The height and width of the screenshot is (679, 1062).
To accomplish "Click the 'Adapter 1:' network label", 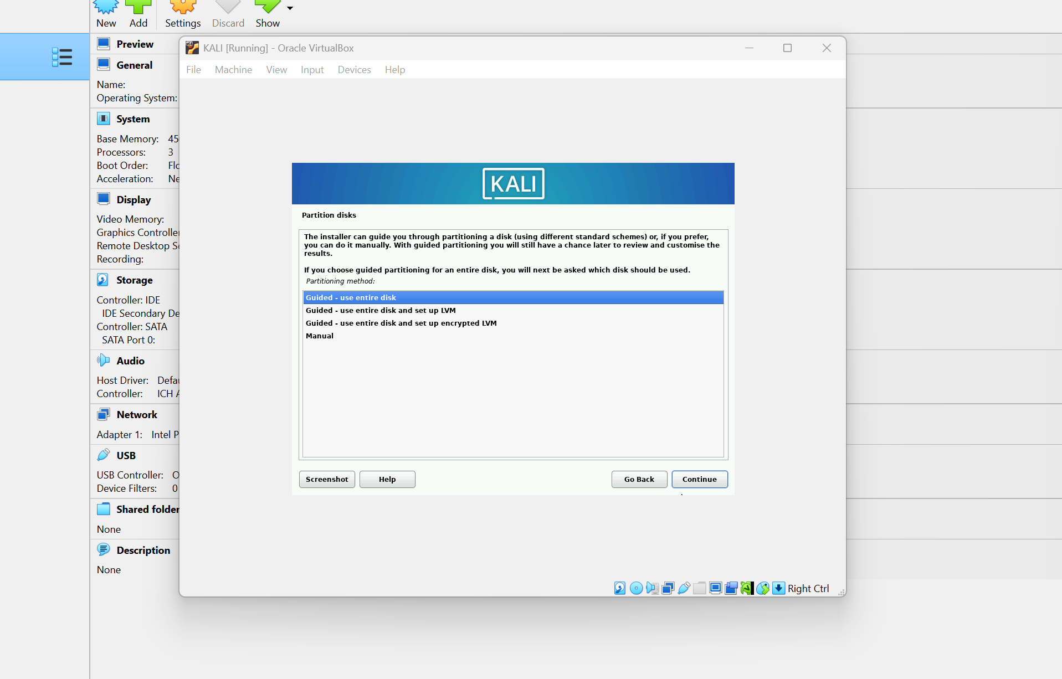I will click(119, 434).
